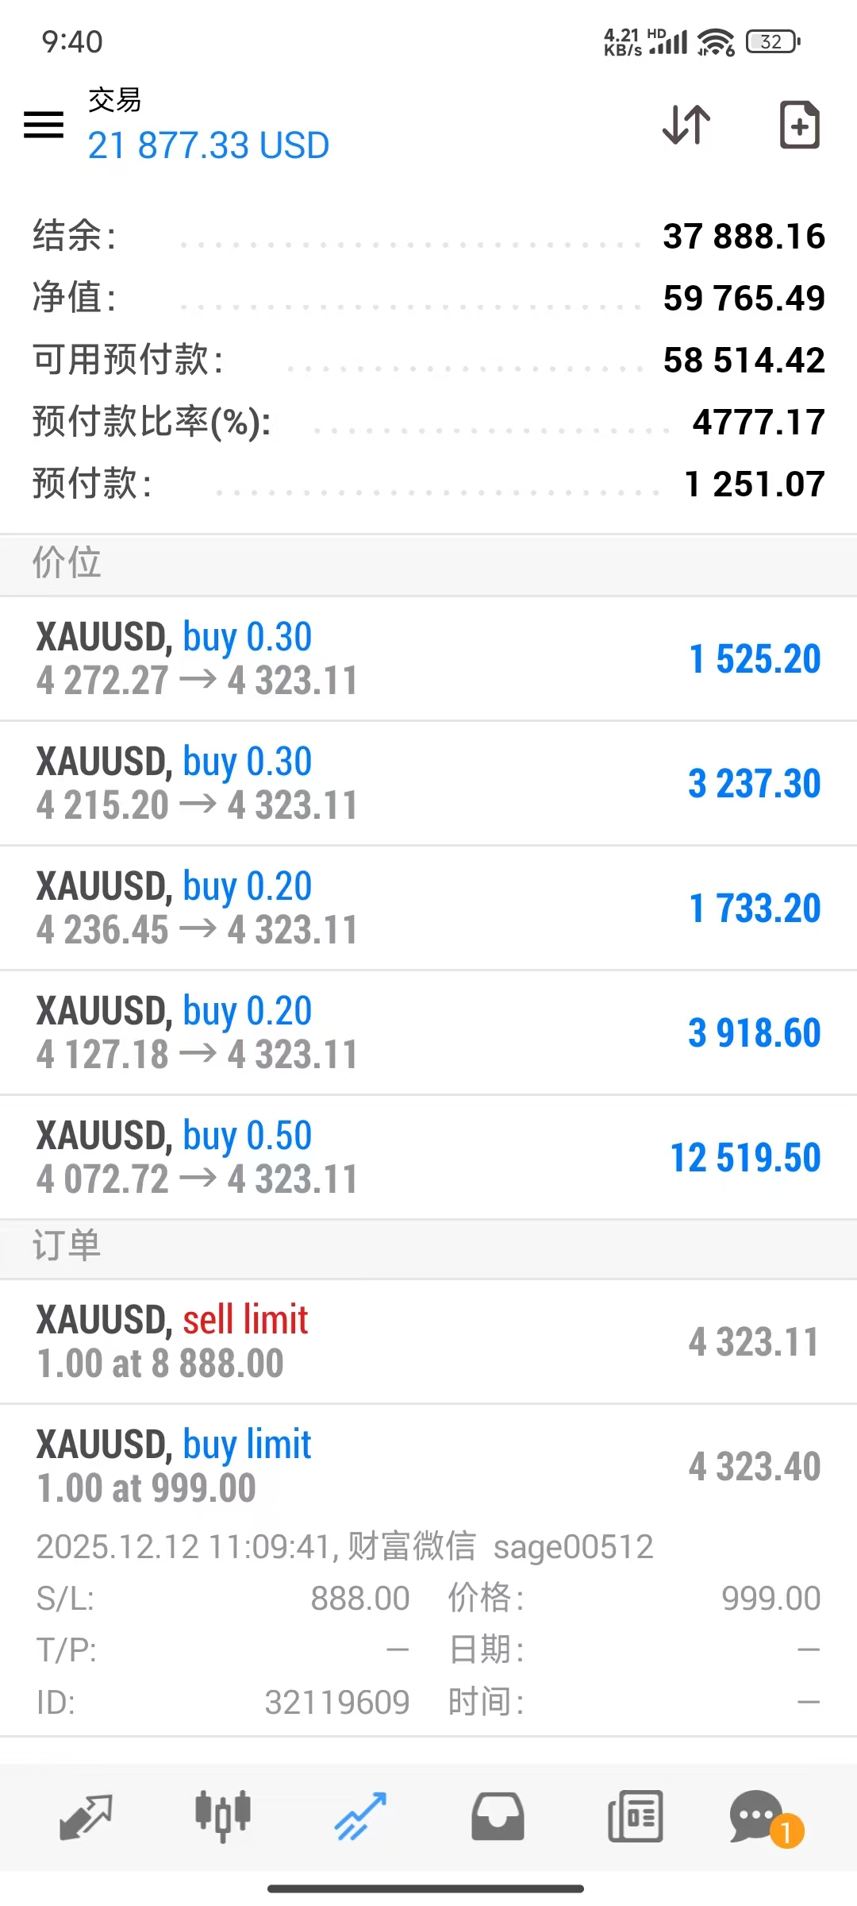Tap the message notification badge
This screenshot has height=1906, width=857.
[786, 1833]
